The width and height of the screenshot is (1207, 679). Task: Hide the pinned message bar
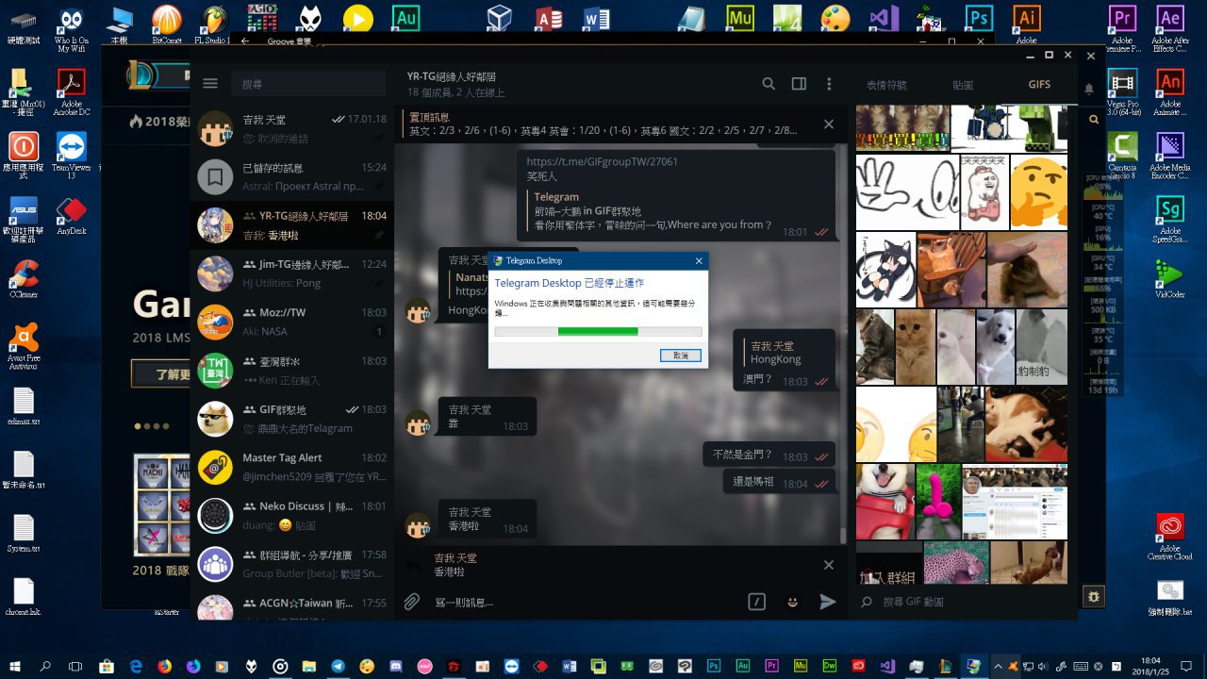[x=829, y=124]
